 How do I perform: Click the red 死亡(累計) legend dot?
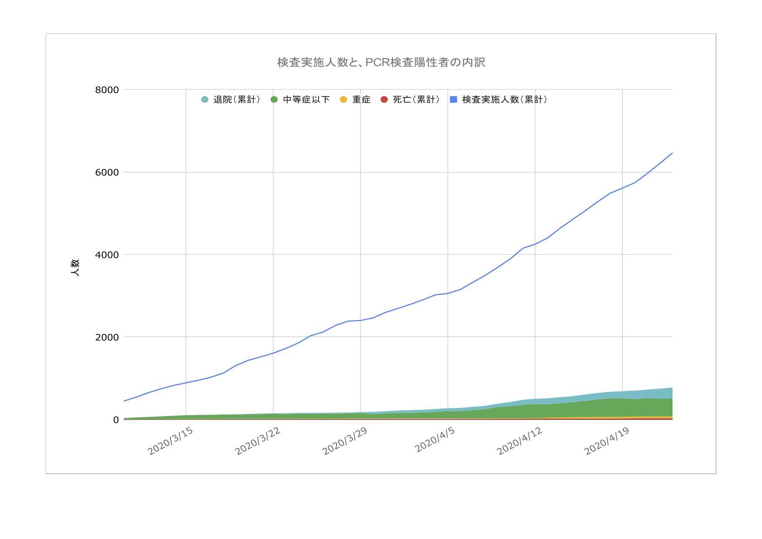tap(384, 100)
